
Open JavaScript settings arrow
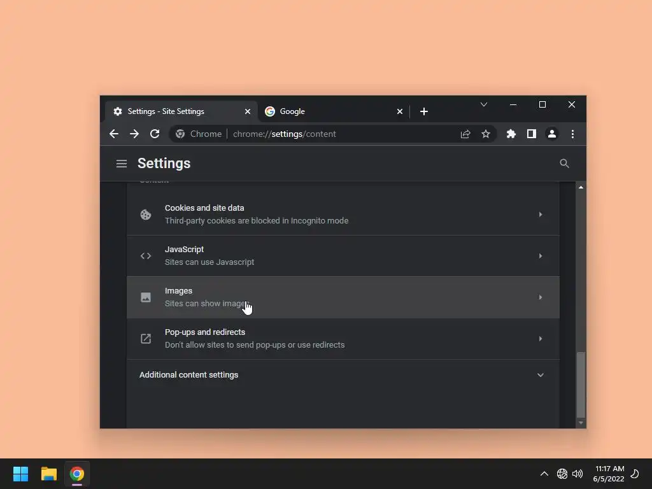(540, 256)
